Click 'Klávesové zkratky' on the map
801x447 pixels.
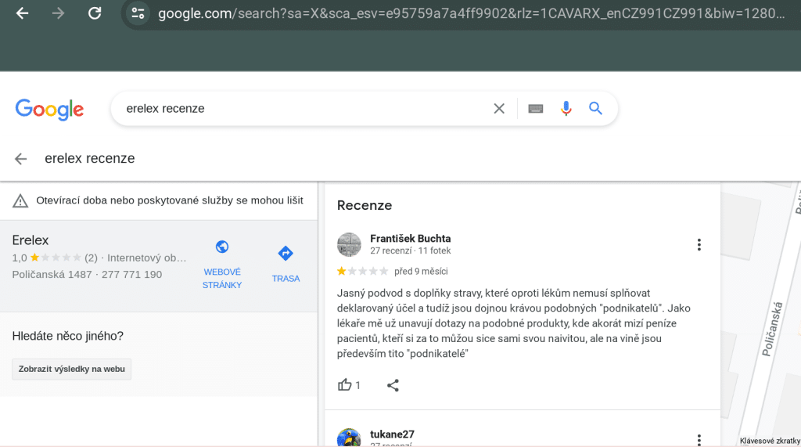pos(770,441)
